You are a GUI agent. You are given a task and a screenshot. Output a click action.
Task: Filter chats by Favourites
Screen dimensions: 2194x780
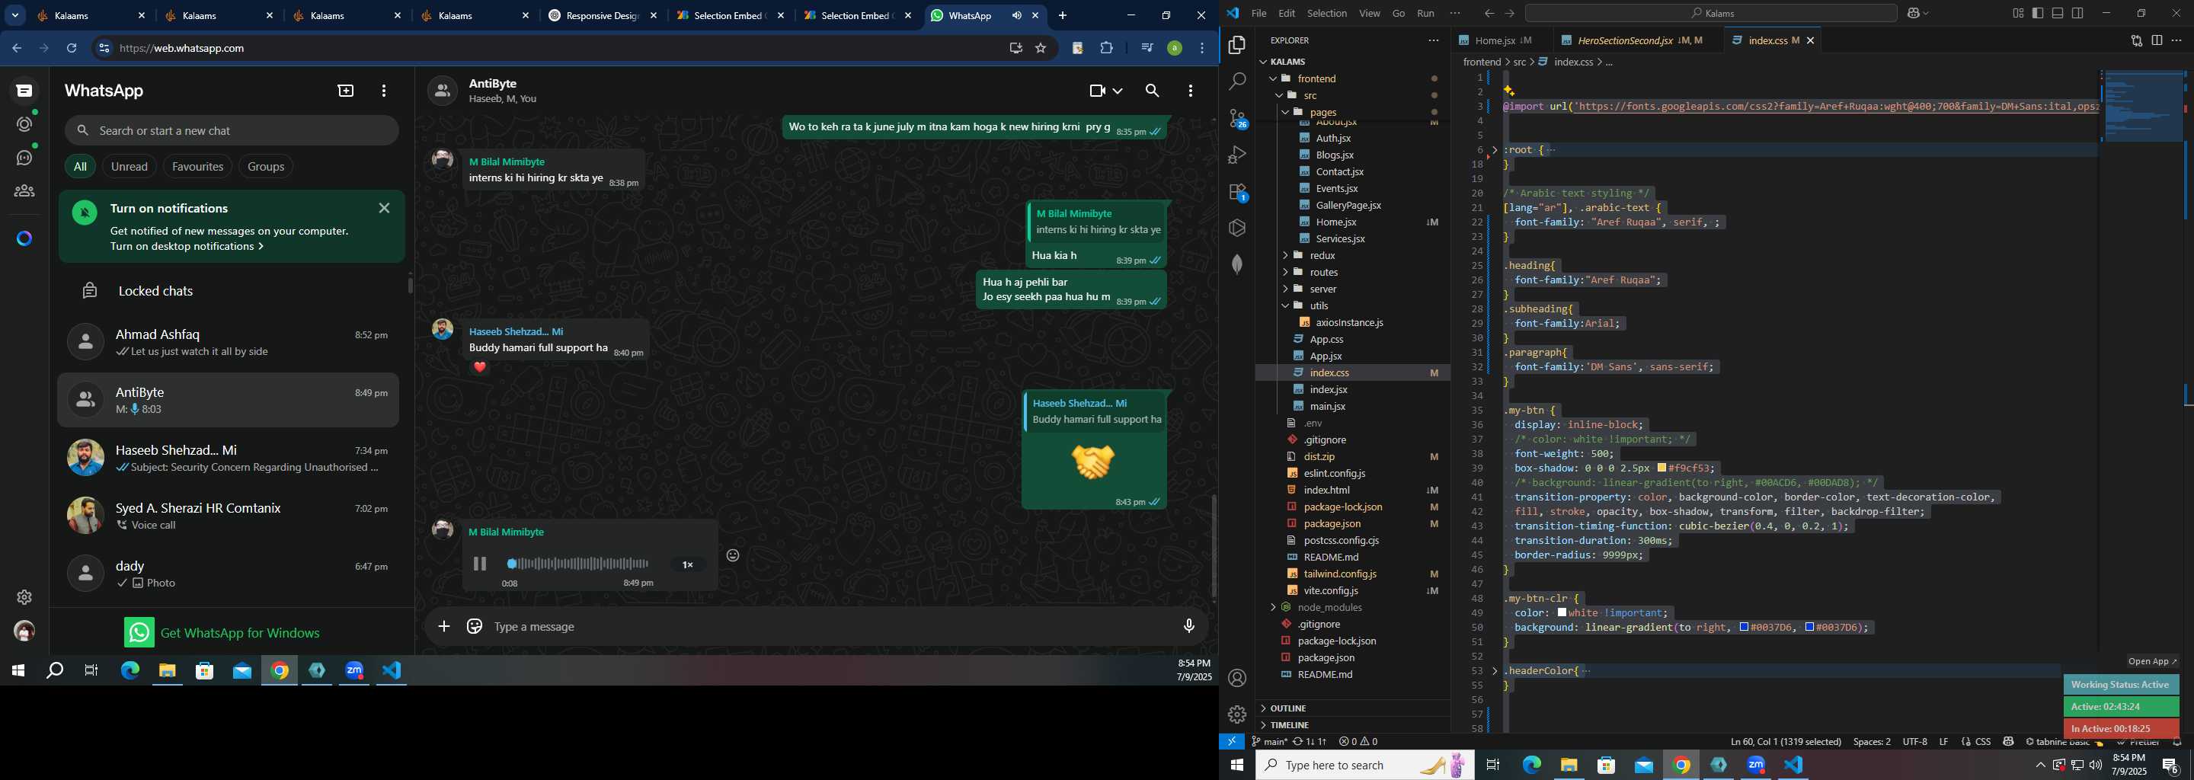pyautogui.click(x=197, y=166)
